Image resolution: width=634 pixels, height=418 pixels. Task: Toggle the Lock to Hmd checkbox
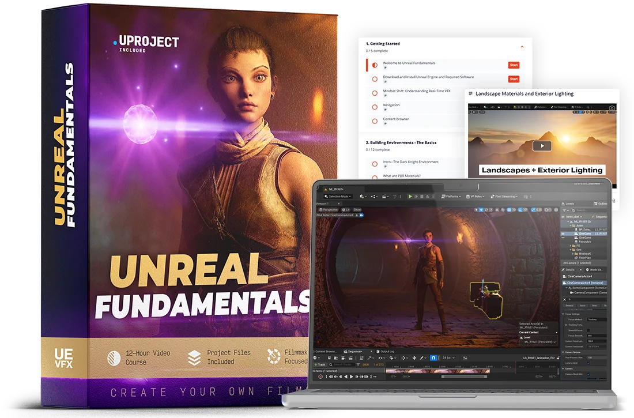588,363
